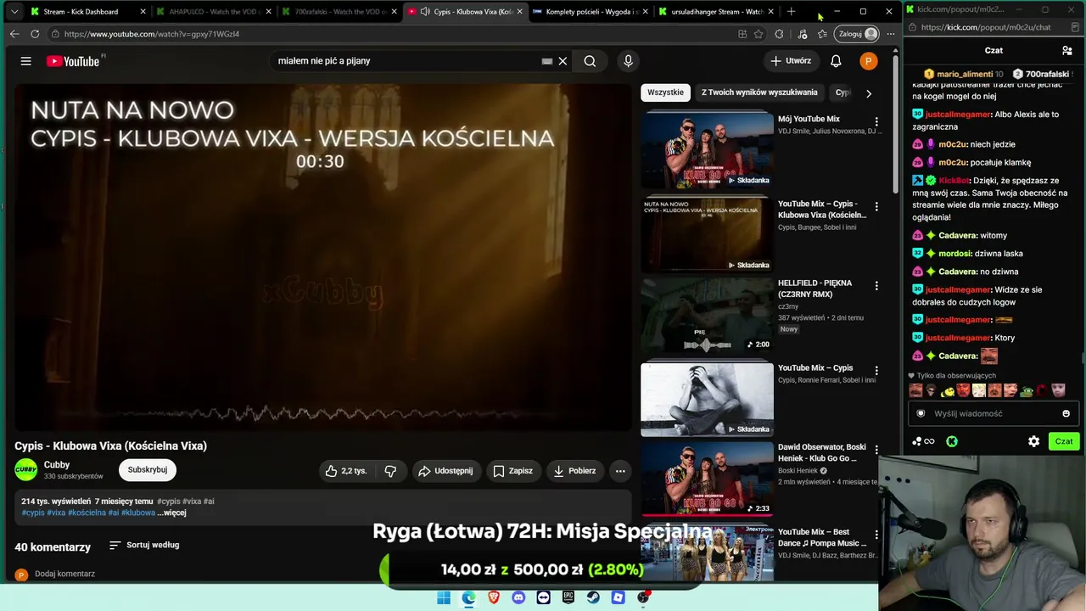Open browser settings and more menu
The image size is (1086, 611).
tap(890, 34)
